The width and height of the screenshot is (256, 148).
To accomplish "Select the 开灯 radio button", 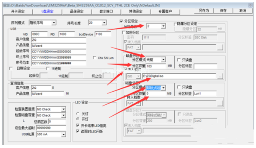I will pyautogui.click(x=78, y=119).
